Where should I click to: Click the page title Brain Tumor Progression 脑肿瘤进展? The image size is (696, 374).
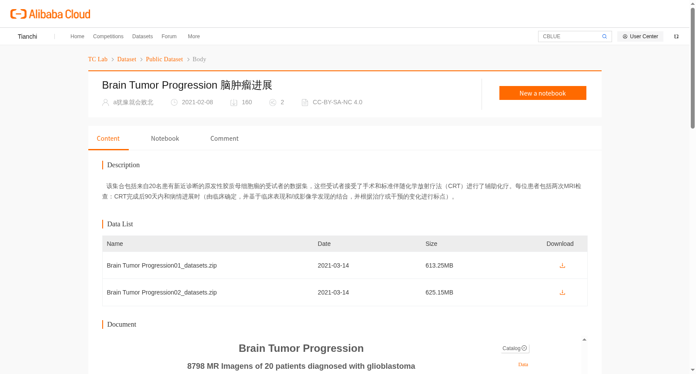click(x=187, y=85)
